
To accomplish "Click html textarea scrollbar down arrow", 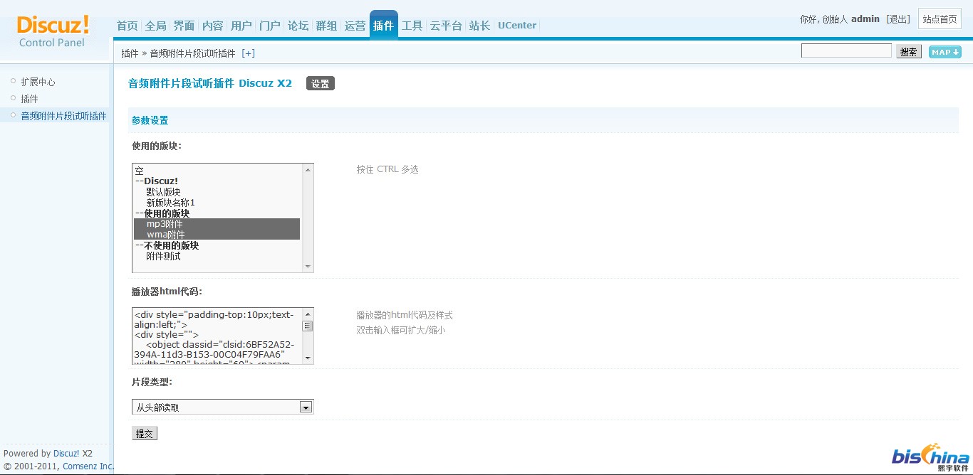I will tap(308, 358).
